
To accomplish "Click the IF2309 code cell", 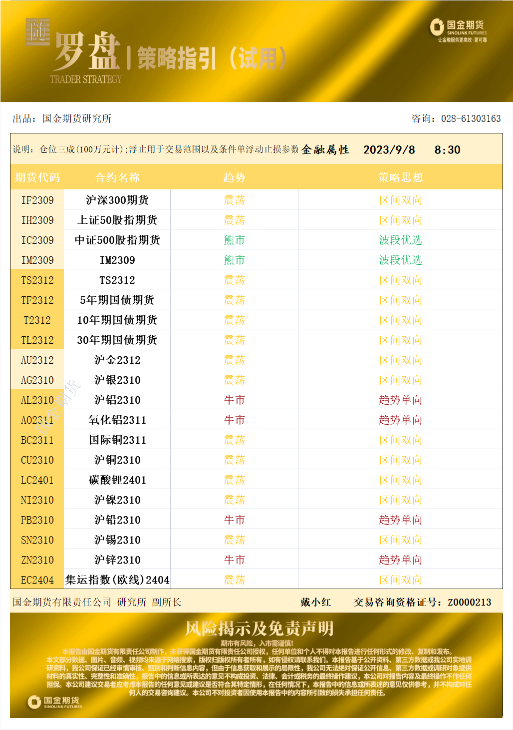I will [37, 200].
